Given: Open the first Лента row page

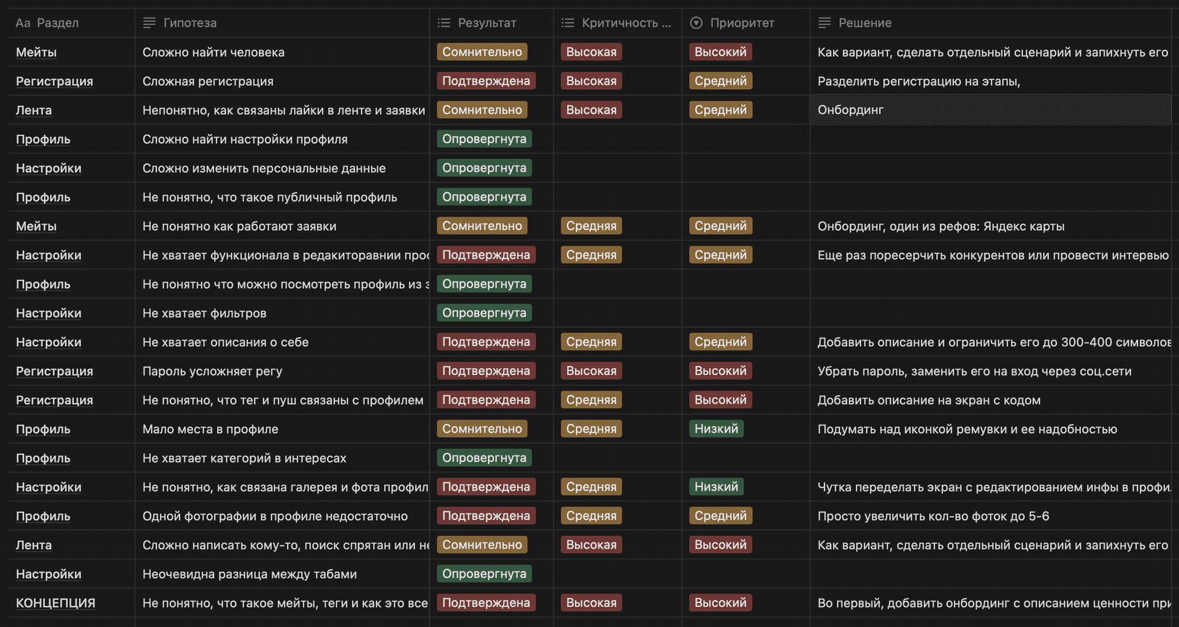Looking at the screenshot, I should pos(33,110).
